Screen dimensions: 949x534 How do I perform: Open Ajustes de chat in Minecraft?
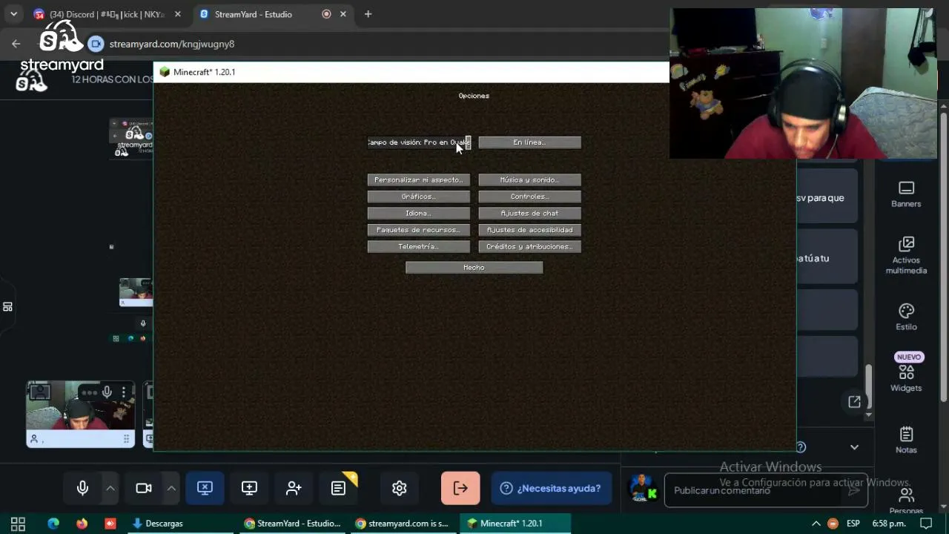529,213
